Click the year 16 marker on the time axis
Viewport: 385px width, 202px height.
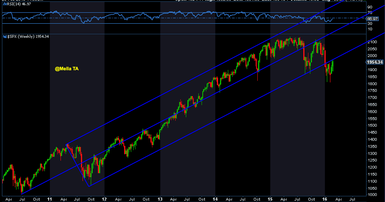pos(325,199)
